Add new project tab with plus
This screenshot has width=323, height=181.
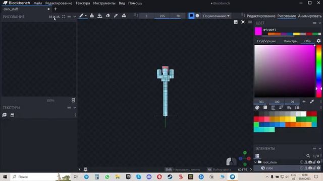click(x=56, y=9)
